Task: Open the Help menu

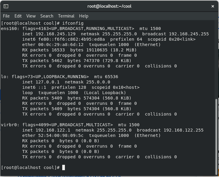Action: (x=84, y=16)
